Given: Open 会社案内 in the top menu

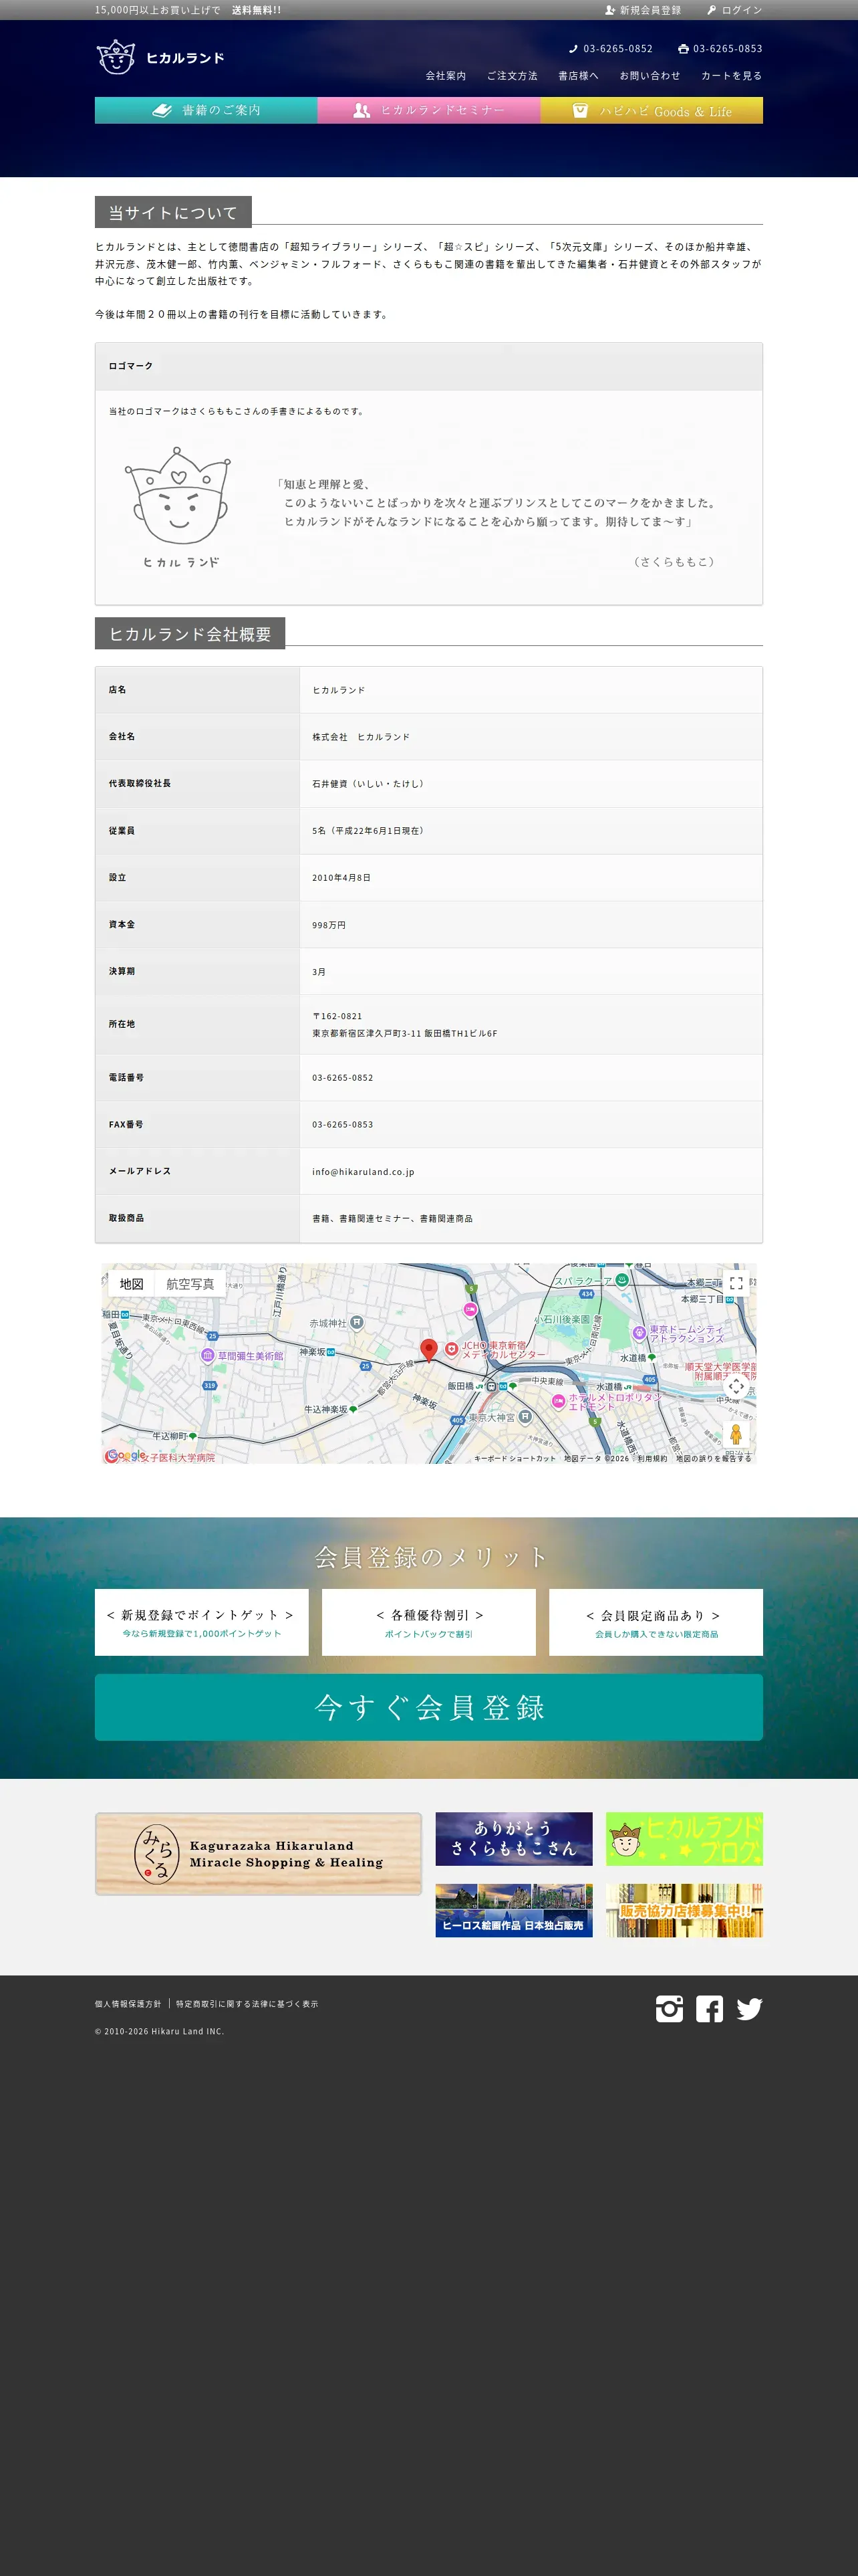Looking at the screenshot, I should 446,76.
